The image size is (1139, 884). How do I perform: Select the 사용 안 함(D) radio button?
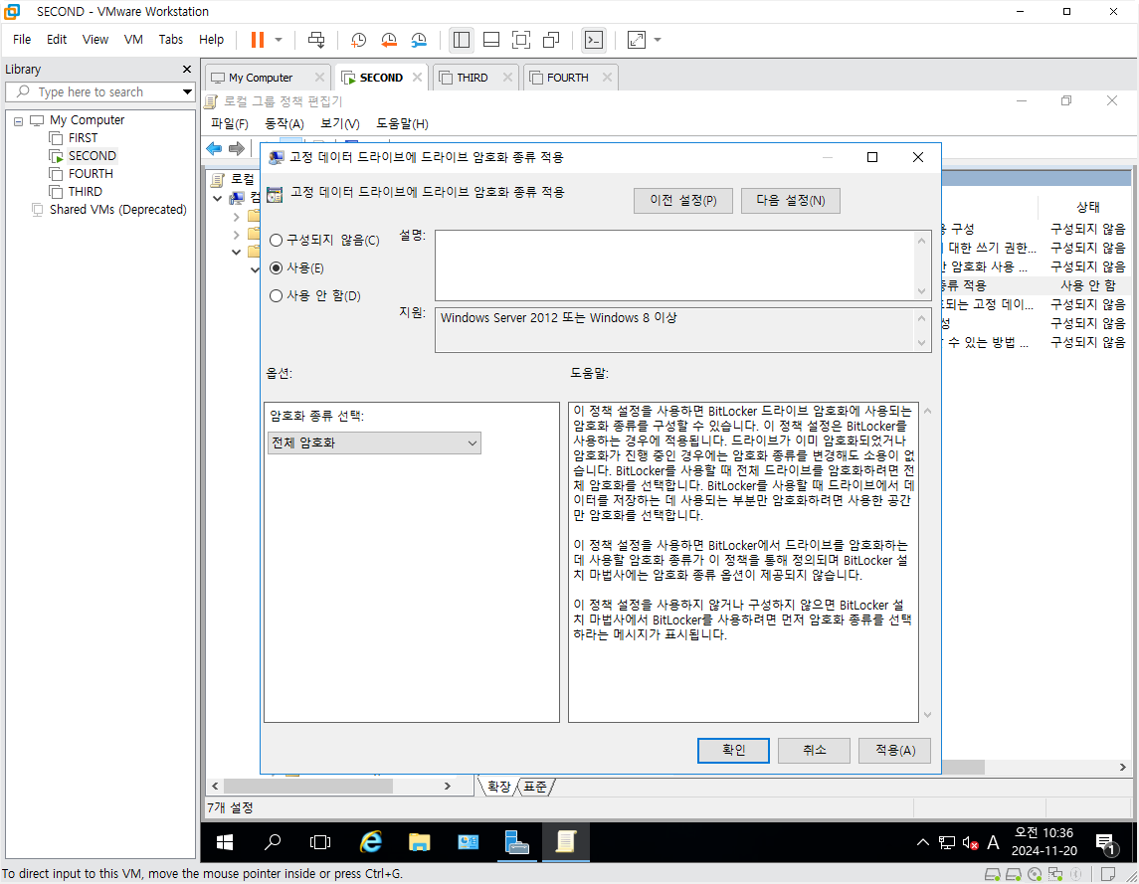coord(276,295)
